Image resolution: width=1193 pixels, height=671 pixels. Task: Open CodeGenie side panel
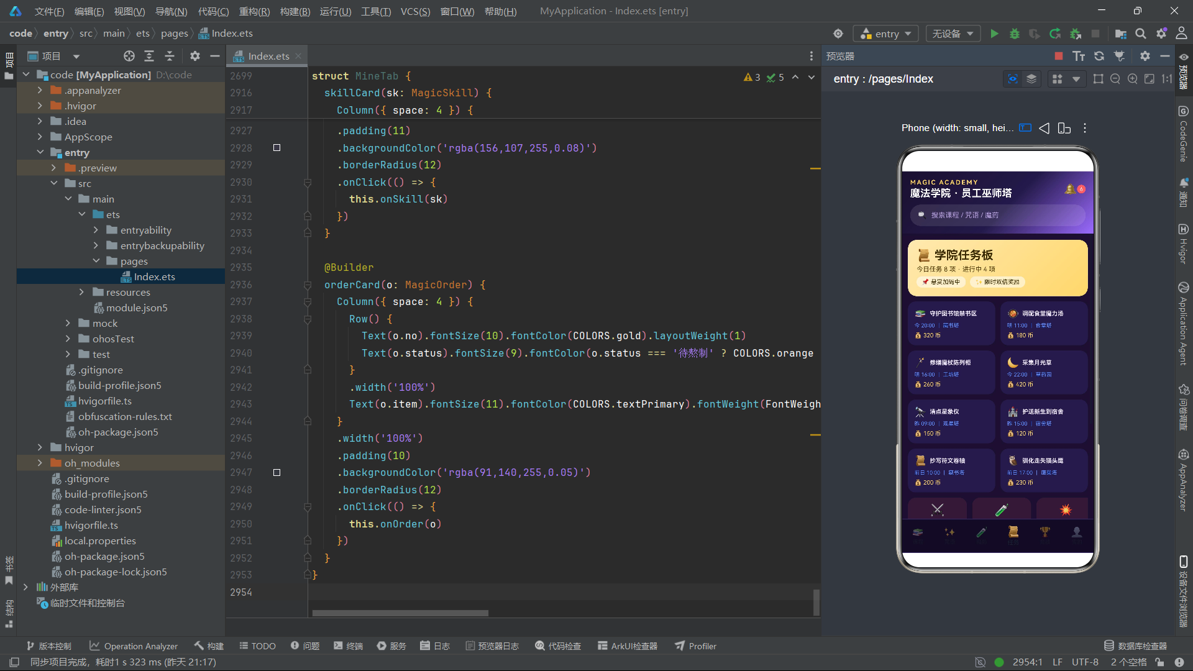(x=1183, y=134)
